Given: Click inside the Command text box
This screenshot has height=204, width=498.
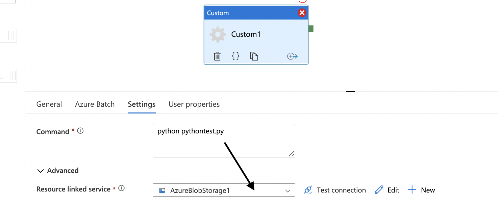Looking at the screenshot, I should coord(224,140).
